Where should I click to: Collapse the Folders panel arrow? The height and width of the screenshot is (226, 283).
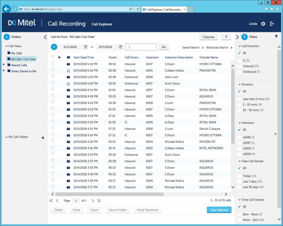click(x=45, y=37)
